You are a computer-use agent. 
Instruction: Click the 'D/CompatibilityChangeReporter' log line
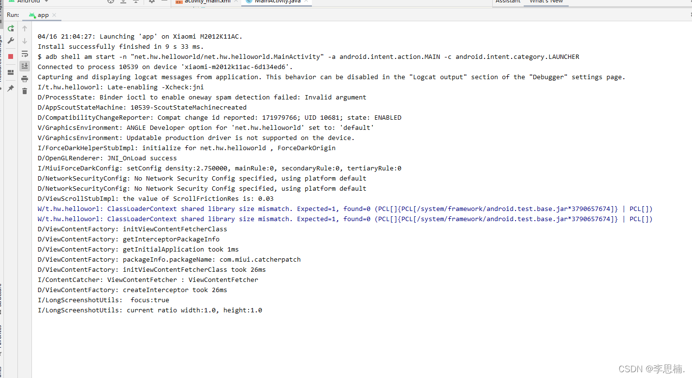(220, 118)
